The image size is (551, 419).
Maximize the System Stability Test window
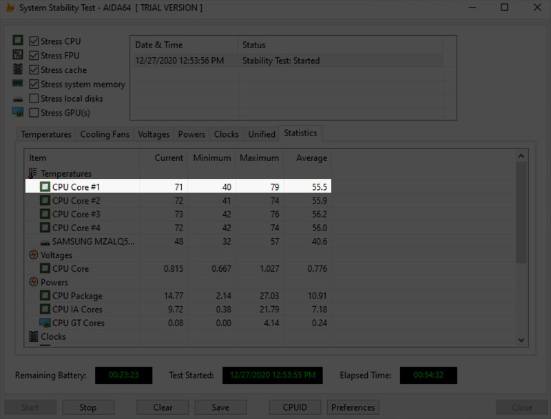click(504, 8)
